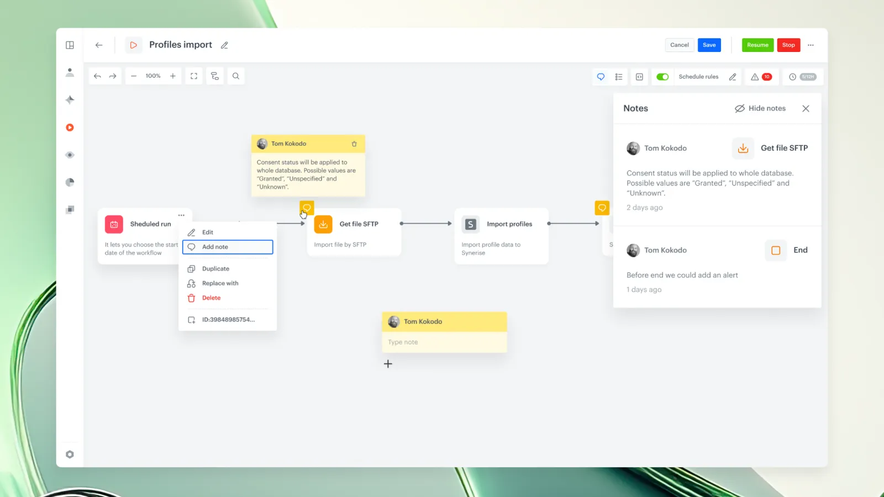Click the Schedule rules label
This screenshot has width=884, height=497.
coord(698,77)
